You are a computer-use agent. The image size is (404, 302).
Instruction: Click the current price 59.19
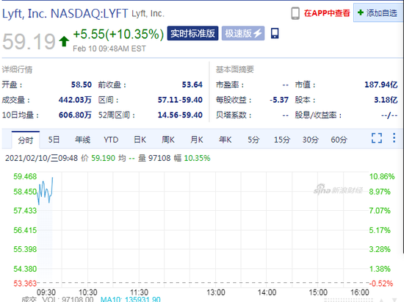pyautogui.click(x=29, y=41)
